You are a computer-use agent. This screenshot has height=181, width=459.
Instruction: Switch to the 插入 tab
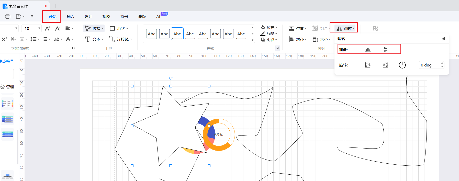tap(70, 17)
